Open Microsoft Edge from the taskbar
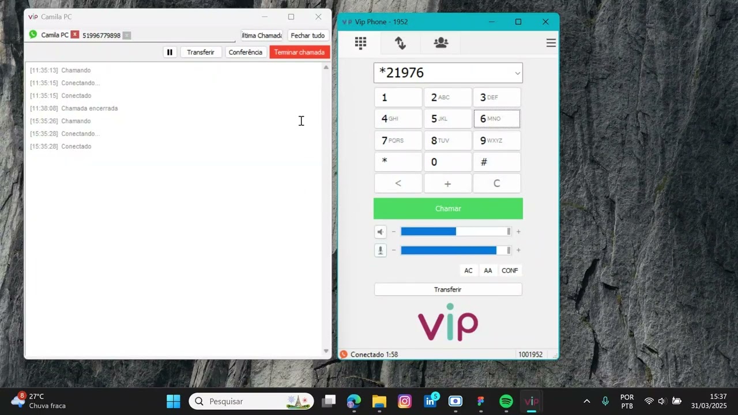 [353, 401]
